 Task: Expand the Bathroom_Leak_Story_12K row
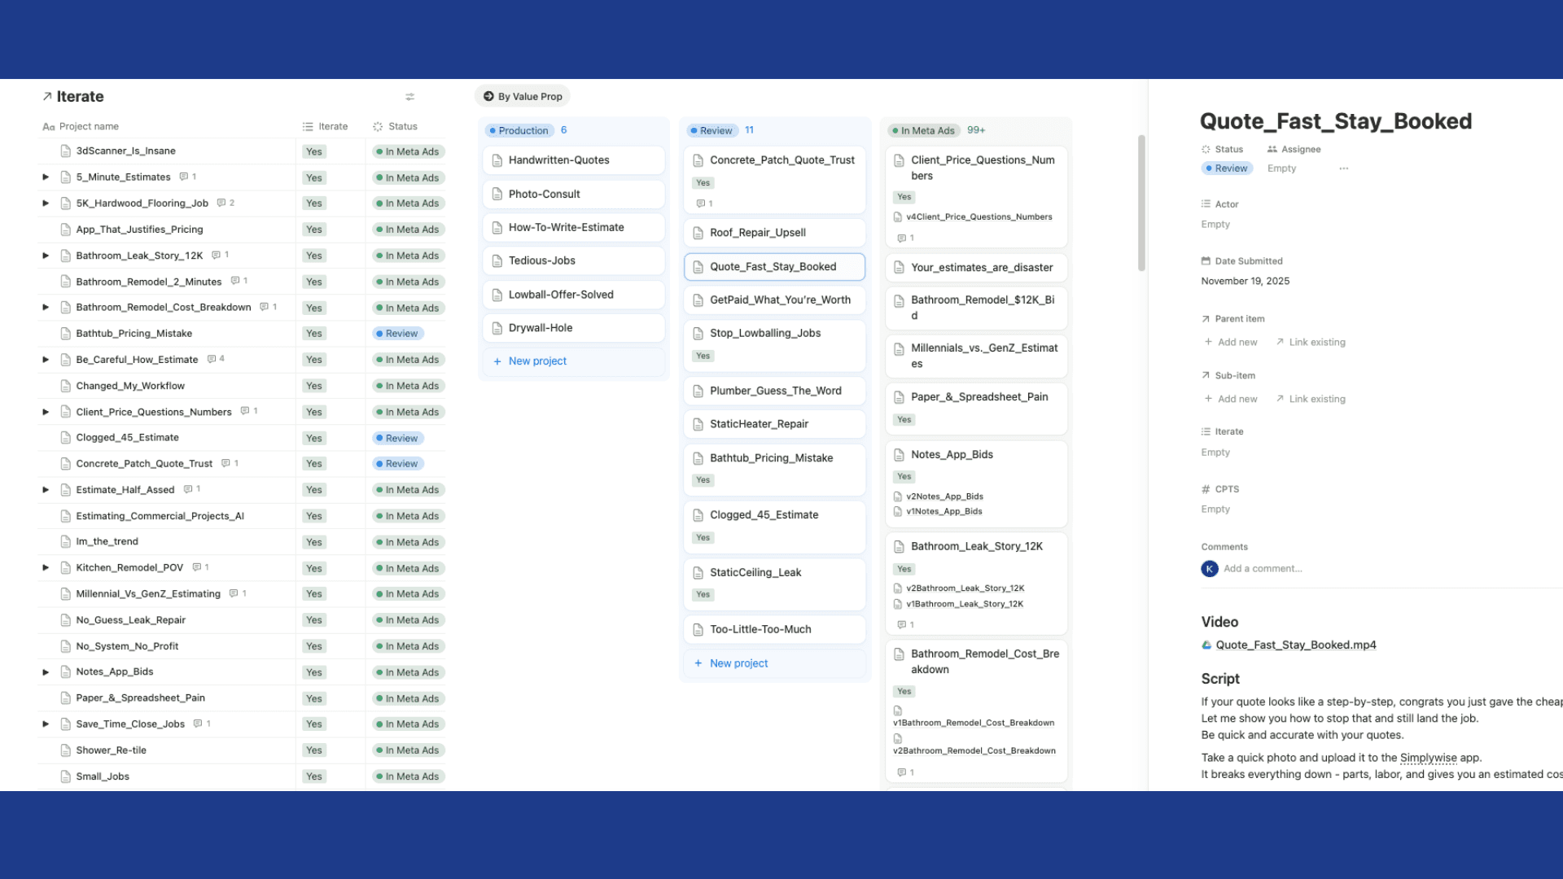(x=46, y=256)
